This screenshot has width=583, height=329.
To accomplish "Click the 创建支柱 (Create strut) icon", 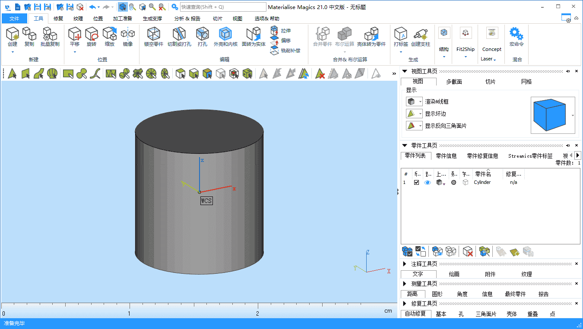I will pos(420,34).
